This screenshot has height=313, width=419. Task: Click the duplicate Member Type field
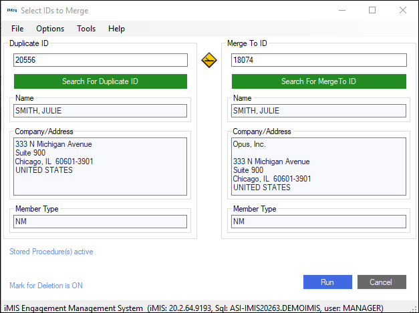(100, 222)
